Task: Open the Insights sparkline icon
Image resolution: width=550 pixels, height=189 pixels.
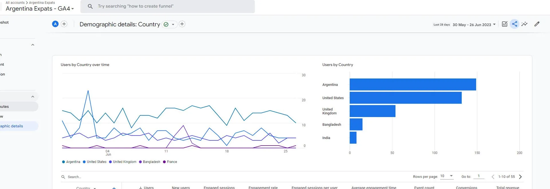Action: coord(524,24)
